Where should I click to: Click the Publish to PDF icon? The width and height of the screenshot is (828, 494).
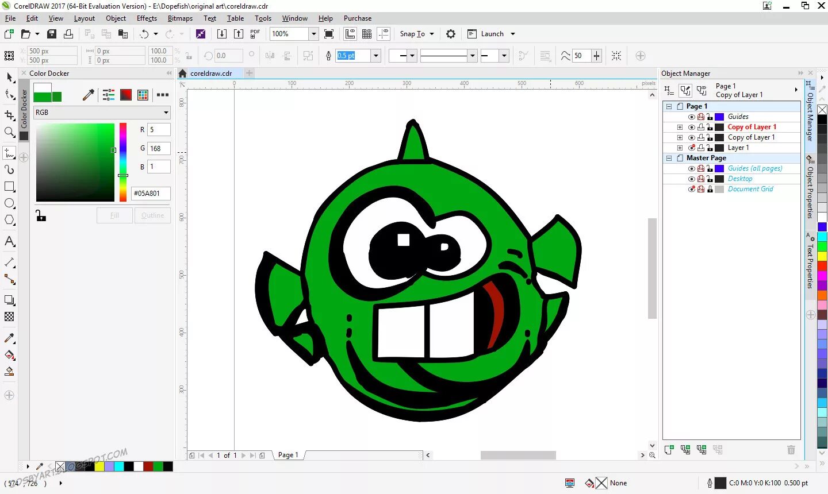point(255,34)
